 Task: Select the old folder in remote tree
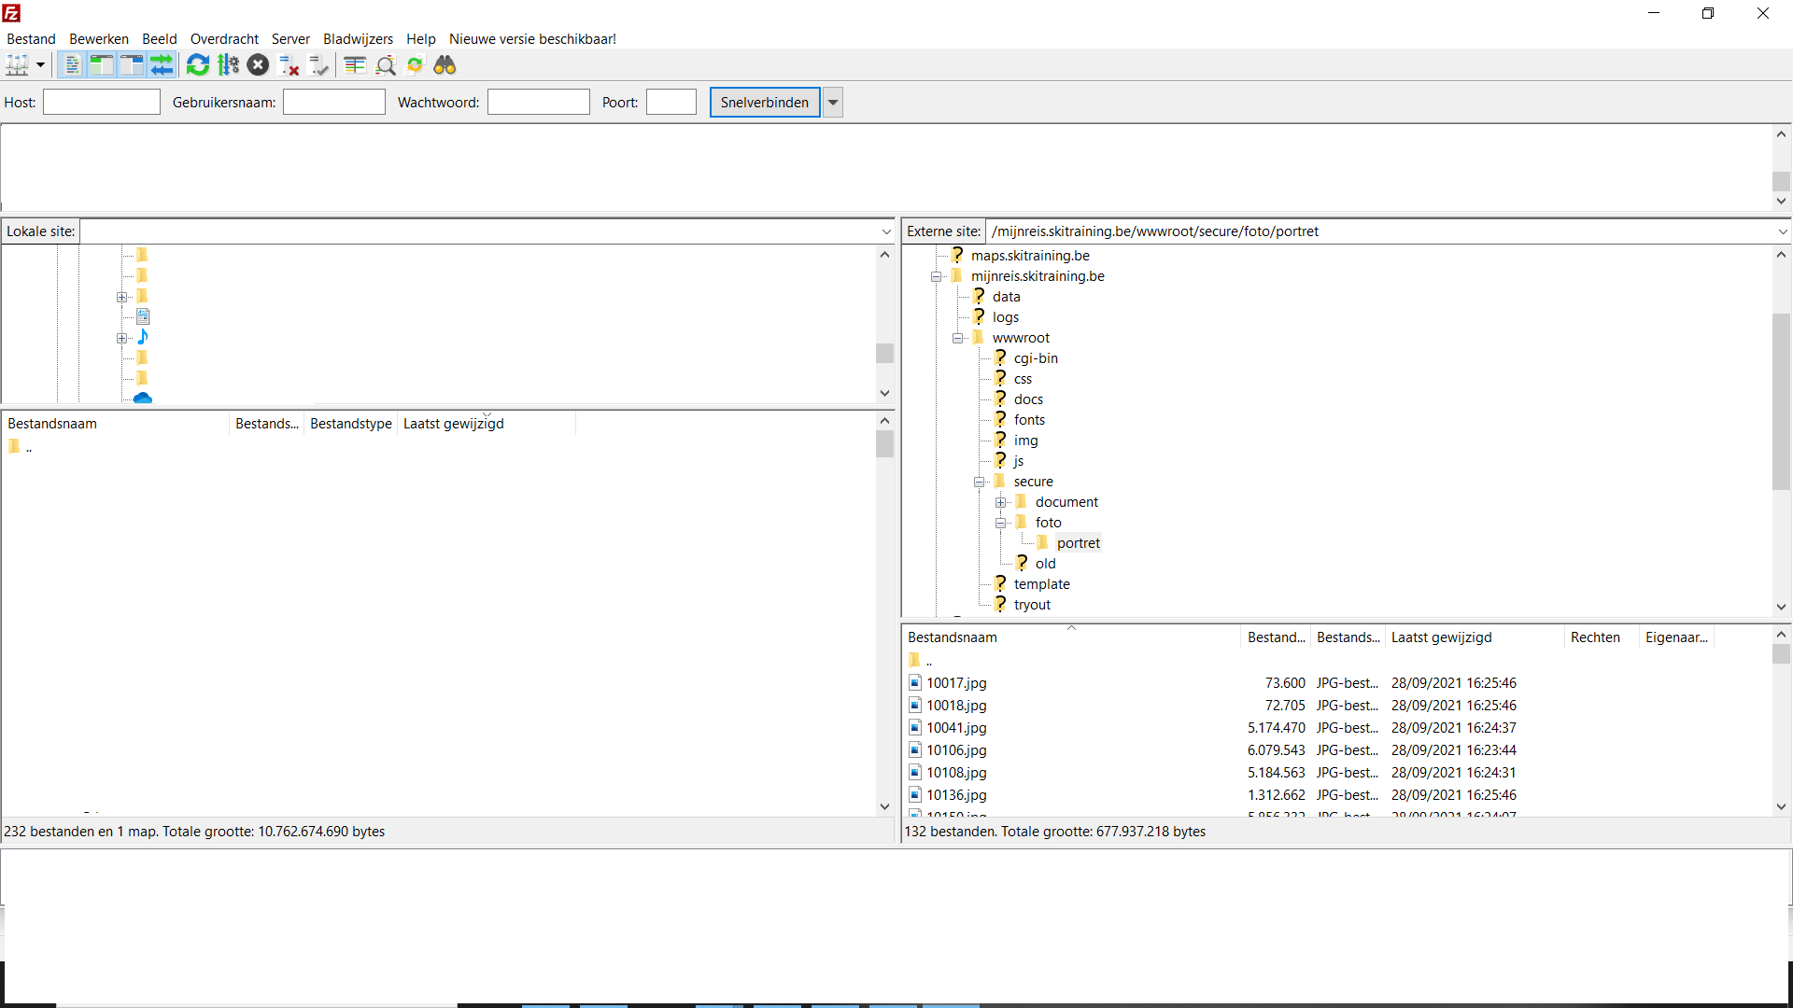tap(1045, 564)
